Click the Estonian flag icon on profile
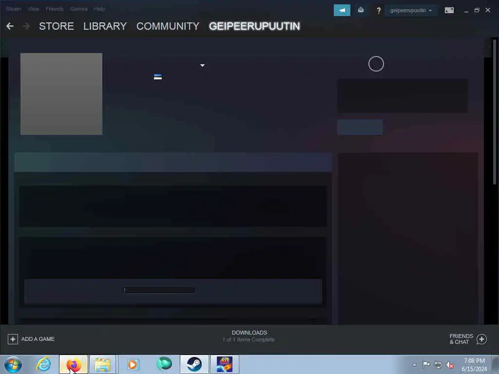The height and width of the screenshot is (374, 499). [x=158, y=77]
